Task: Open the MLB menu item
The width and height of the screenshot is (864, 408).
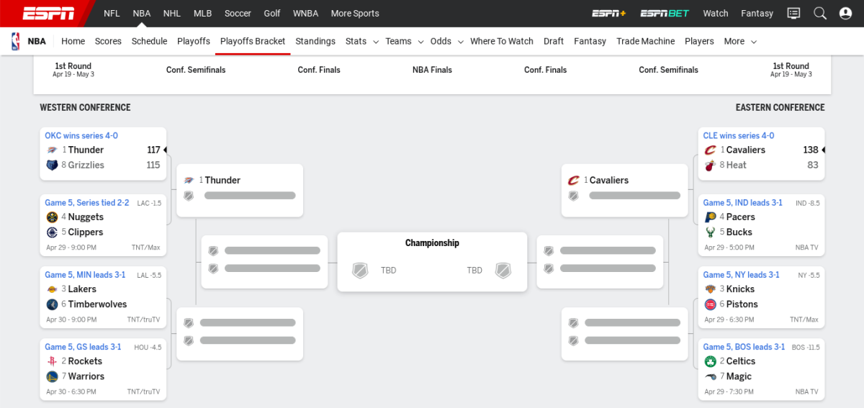Action: 202,13
